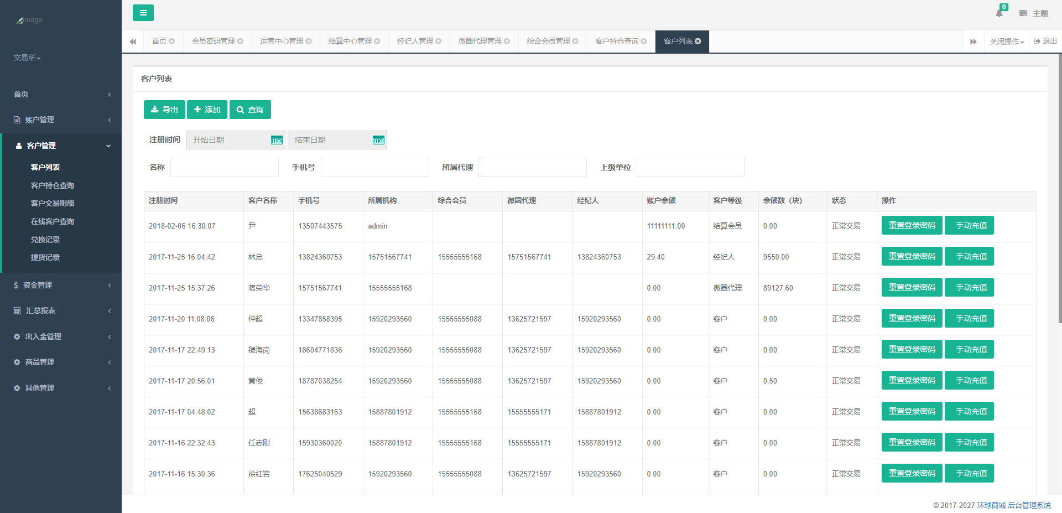Screen dimensions: 1062x513
Task: Click 重置登录密码 for customer 林总
Action: (x=911, y=257)
